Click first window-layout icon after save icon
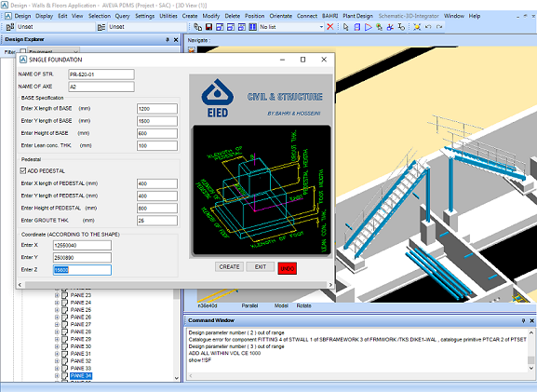Screen dimensions: 537x392 pos(220,27)
